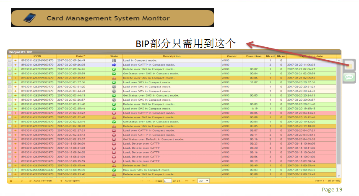This screenshot has height=196, width=359.
Task: Open the SIM card side tab
Action: (x=349, y=66)
